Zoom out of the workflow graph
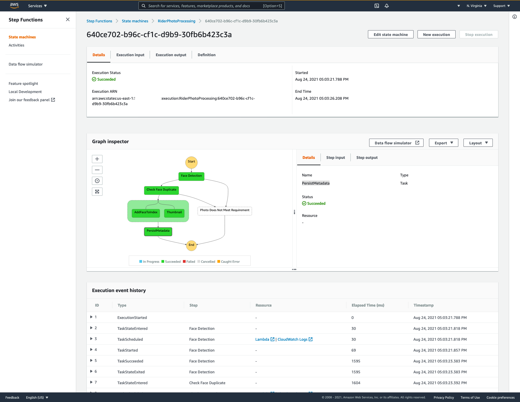The height and width of the screenshot is (402, 520). [97, 170]
